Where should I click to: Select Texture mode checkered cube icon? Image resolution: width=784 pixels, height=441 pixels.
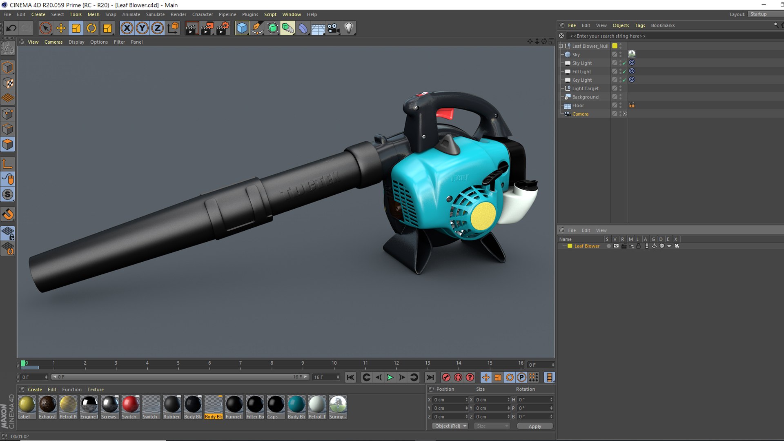[8, 83]
